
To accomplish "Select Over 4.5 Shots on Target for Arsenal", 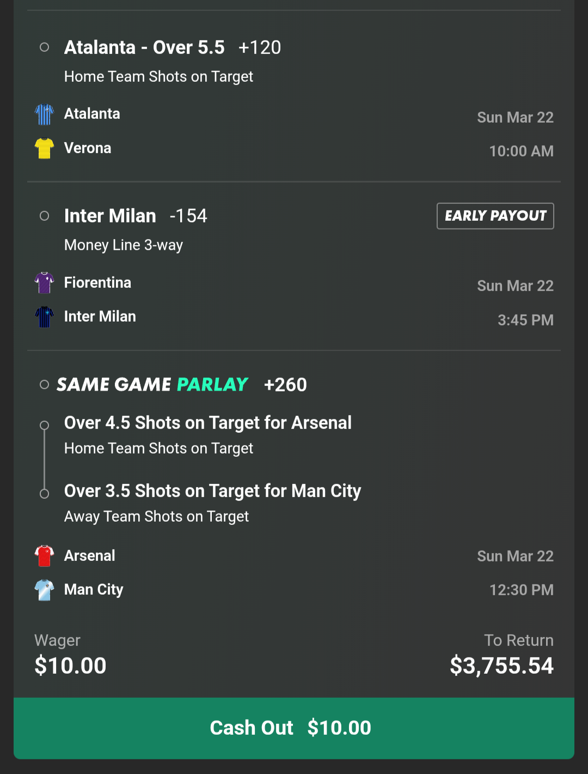I will click(207, 423).
